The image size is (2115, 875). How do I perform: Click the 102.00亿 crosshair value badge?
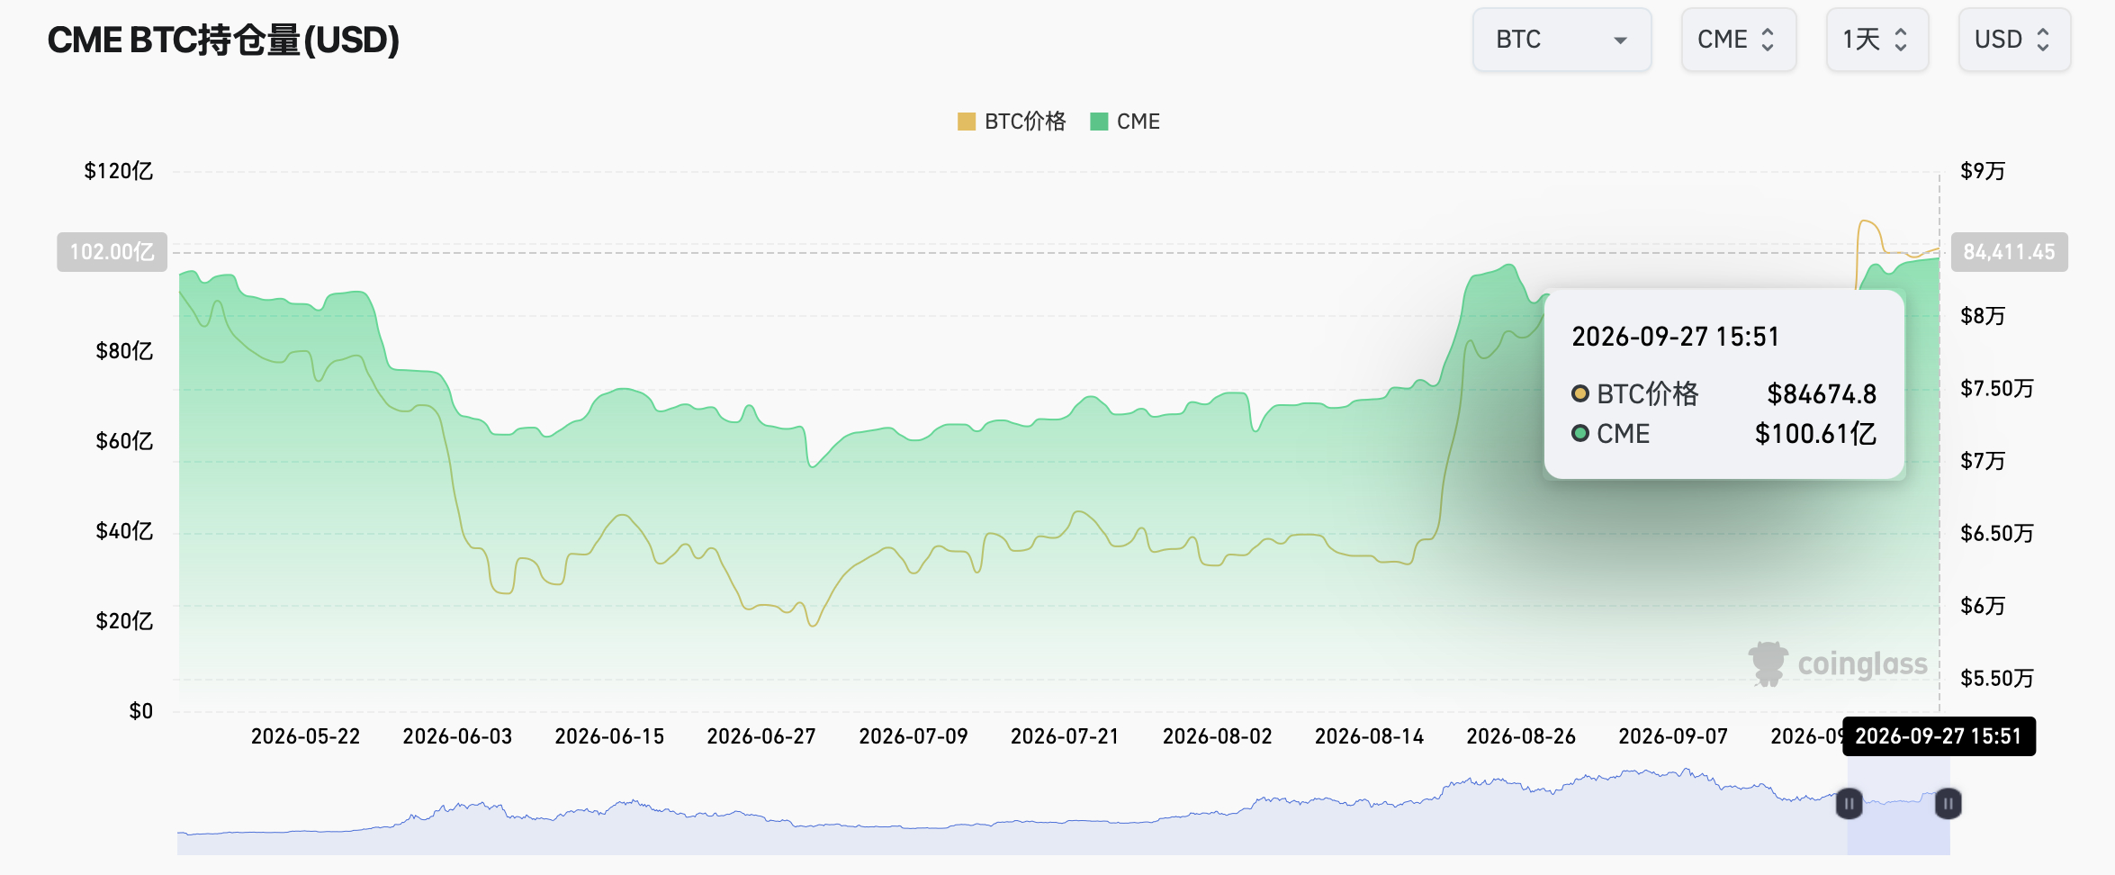(x=112, y=252)
